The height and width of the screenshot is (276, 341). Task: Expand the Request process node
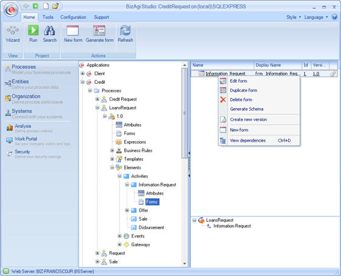[97, 253]
